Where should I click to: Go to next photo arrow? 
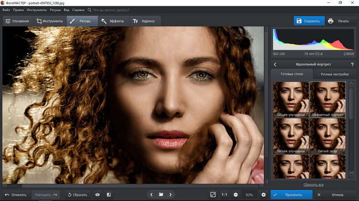[x=170, y=195]
